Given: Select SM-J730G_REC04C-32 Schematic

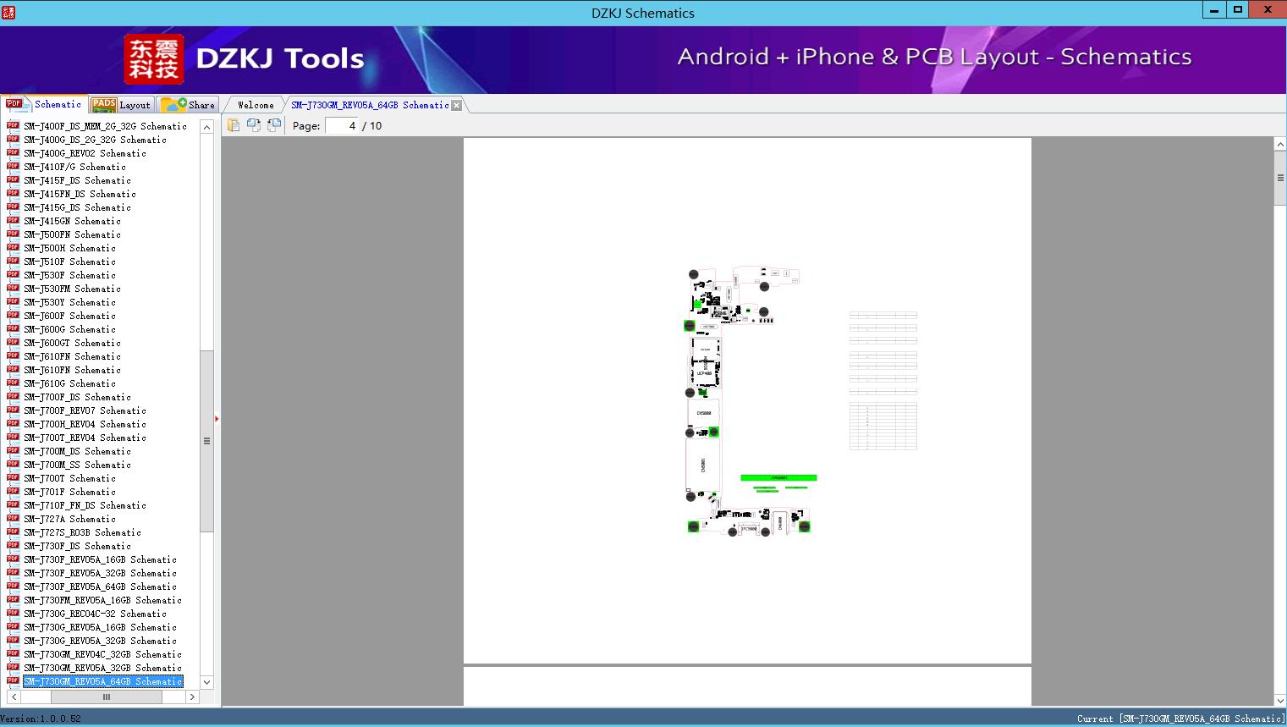Looking at the screenshot, I should 95,614.
